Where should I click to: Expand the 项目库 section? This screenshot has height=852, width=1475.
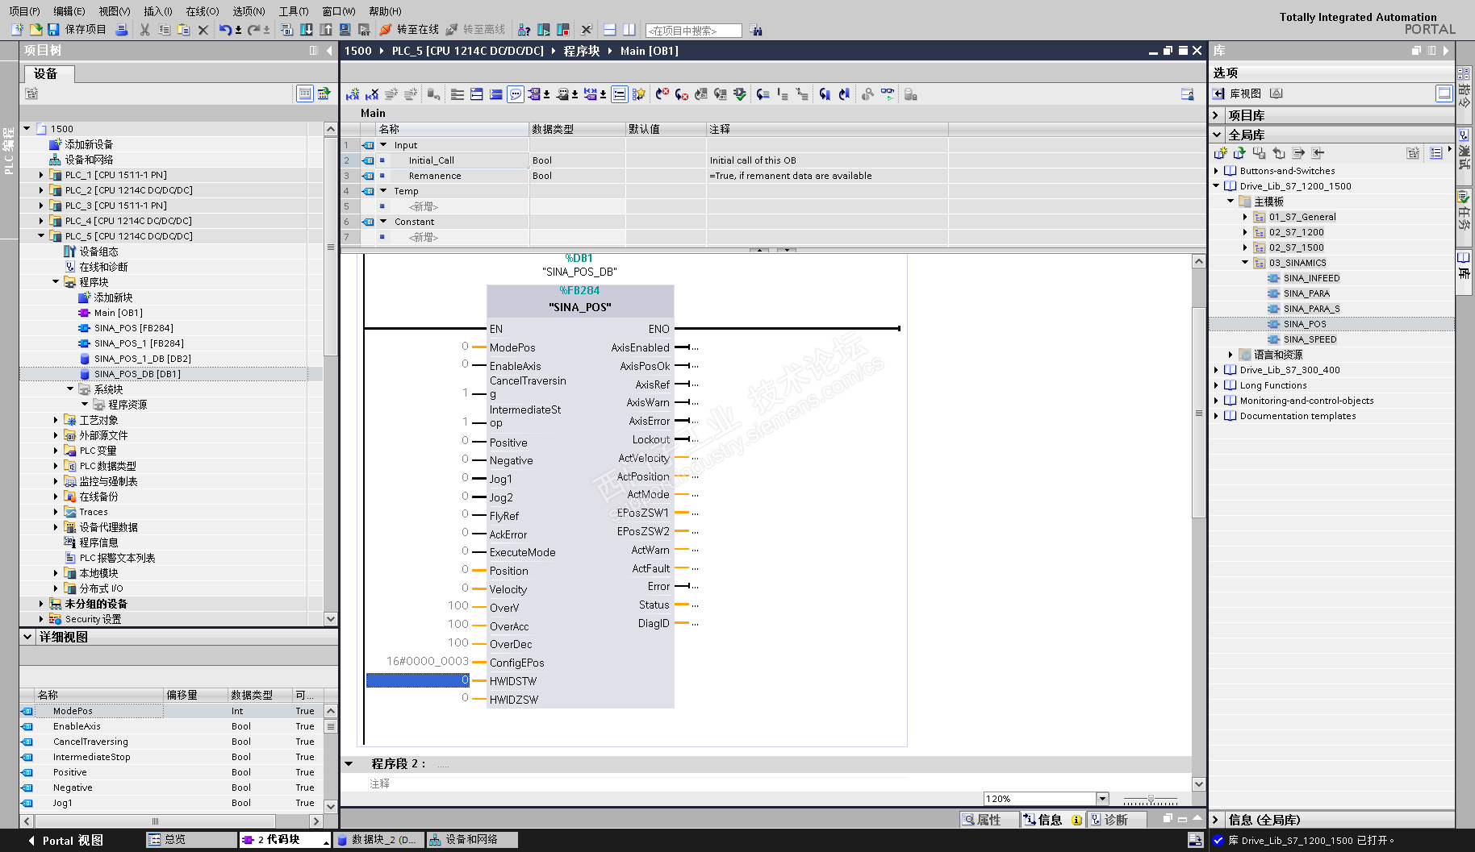click(x=1215, y=115)
